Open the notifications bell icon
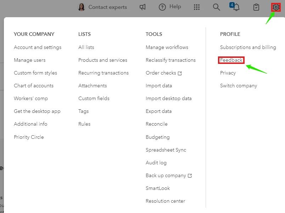This screenshot has height=213, width=285. [x=236, y=7]
